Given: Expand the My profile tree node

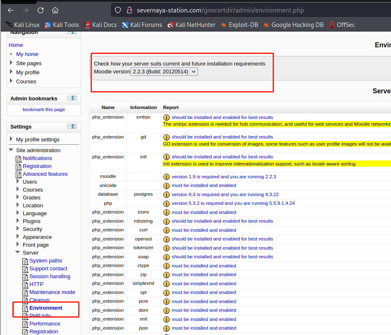Looking at the screenshot, I should [x=11, y=72].
